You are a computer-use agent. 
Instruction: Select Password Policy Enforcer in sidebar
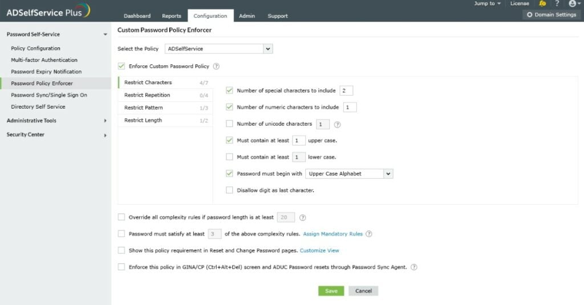pos(56,84)
